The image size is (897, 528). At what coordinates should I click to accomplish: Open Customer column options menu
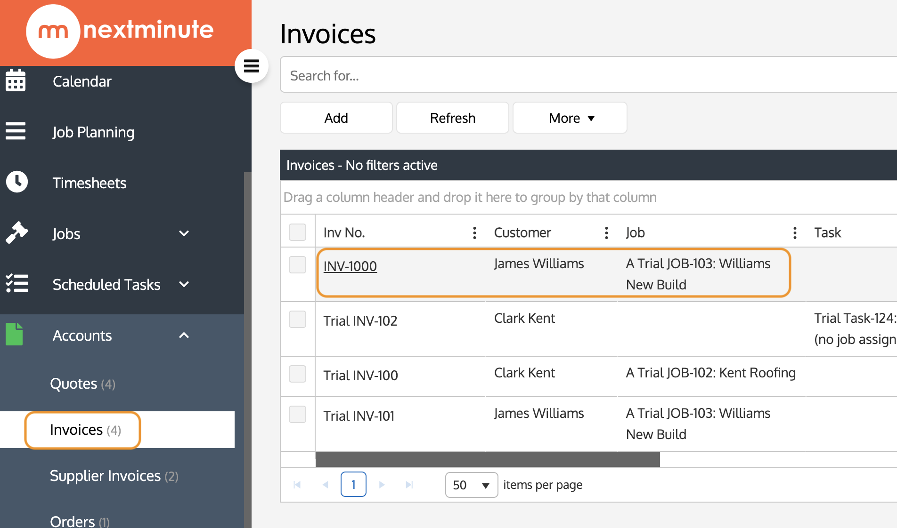point(606,232)
